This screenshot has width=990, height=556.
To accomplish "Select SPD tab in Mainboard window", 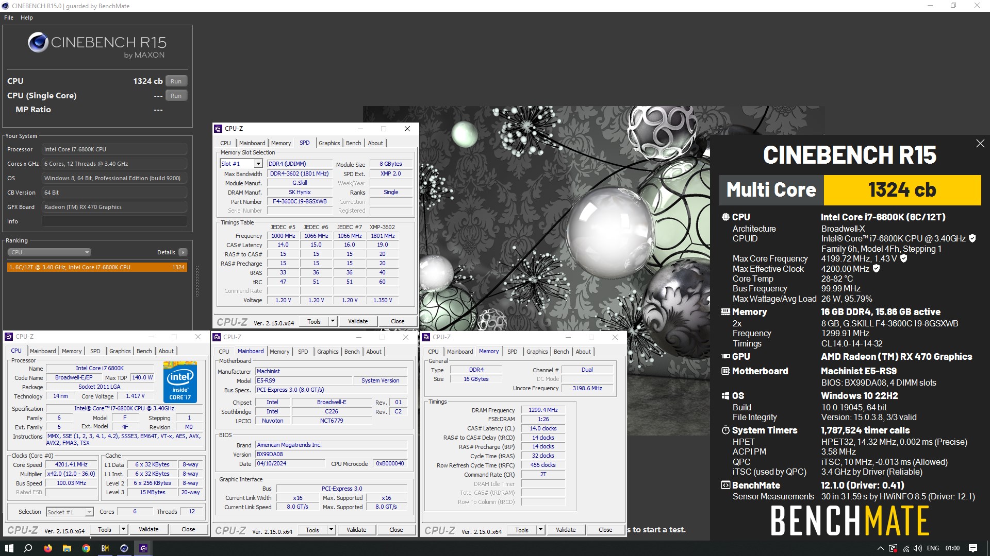I will (303, 352).
